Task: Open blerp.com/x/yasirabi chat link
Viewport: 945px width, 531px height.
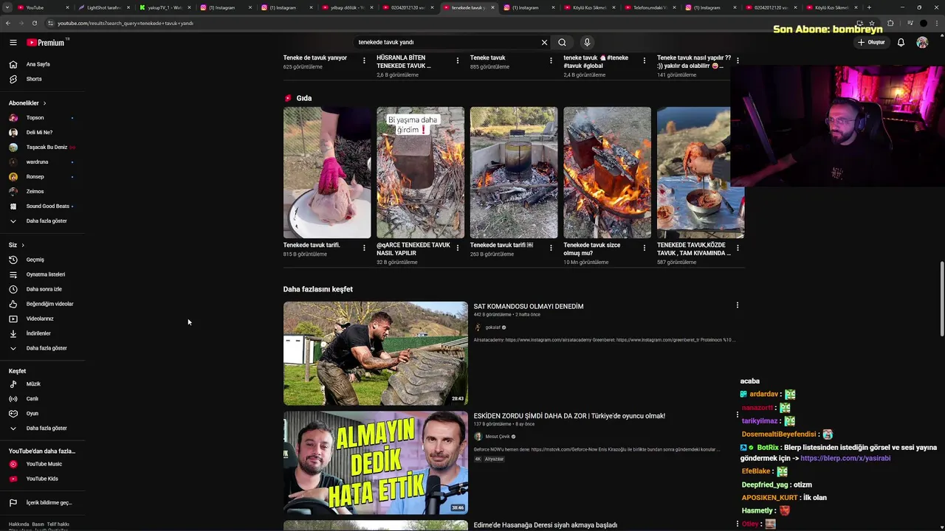Action: tap(845, 458)
